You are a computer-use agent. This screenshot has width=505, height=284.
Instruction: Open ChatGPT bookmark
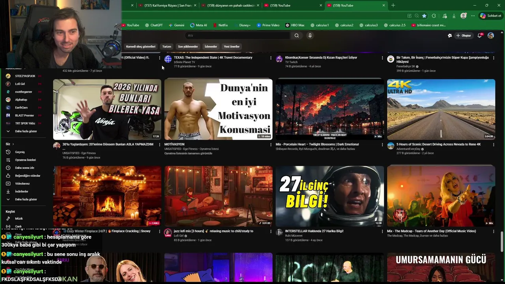click(x=154, y=25)
